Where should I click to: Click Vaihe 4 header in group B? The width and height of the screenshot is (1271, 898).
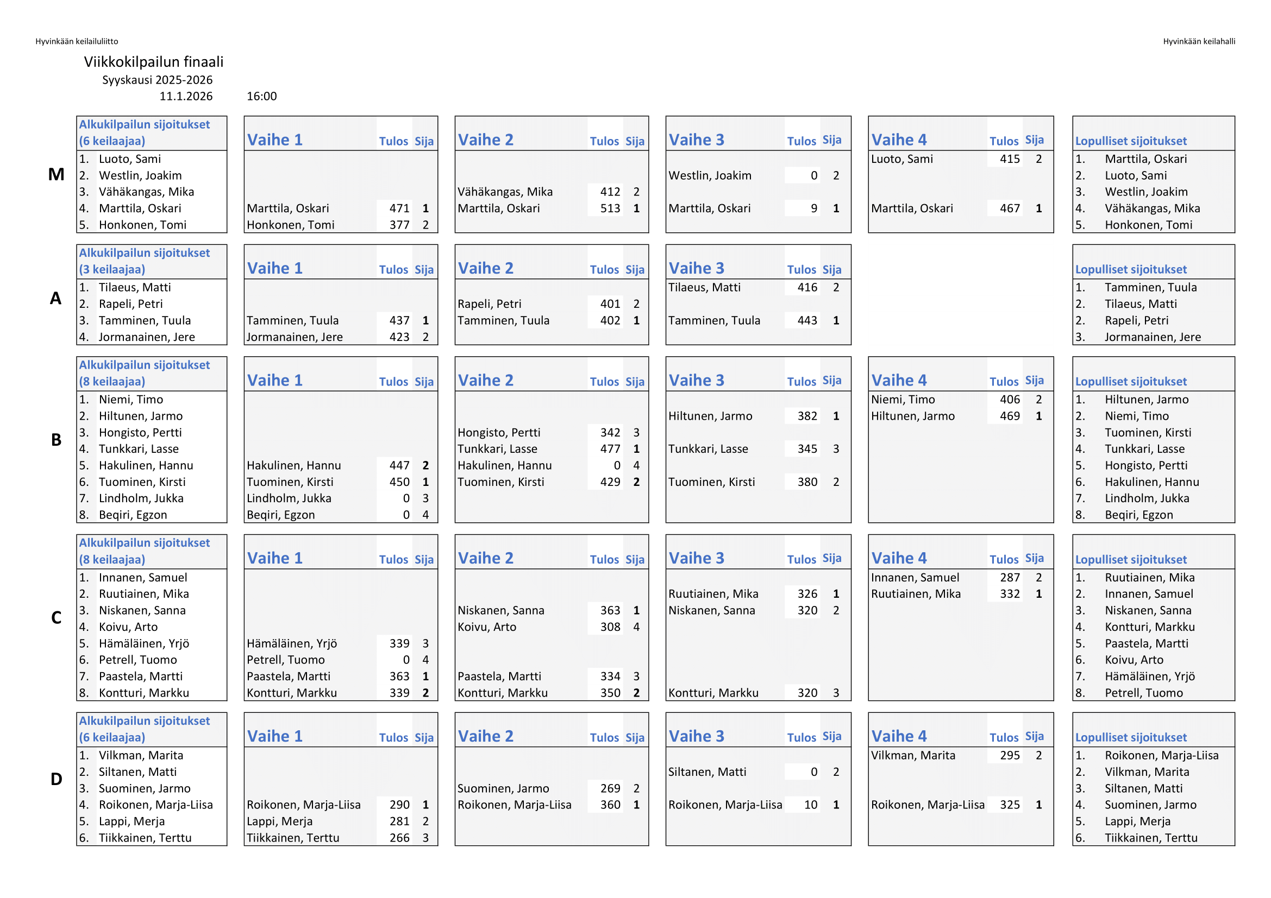tap(898, 380)
